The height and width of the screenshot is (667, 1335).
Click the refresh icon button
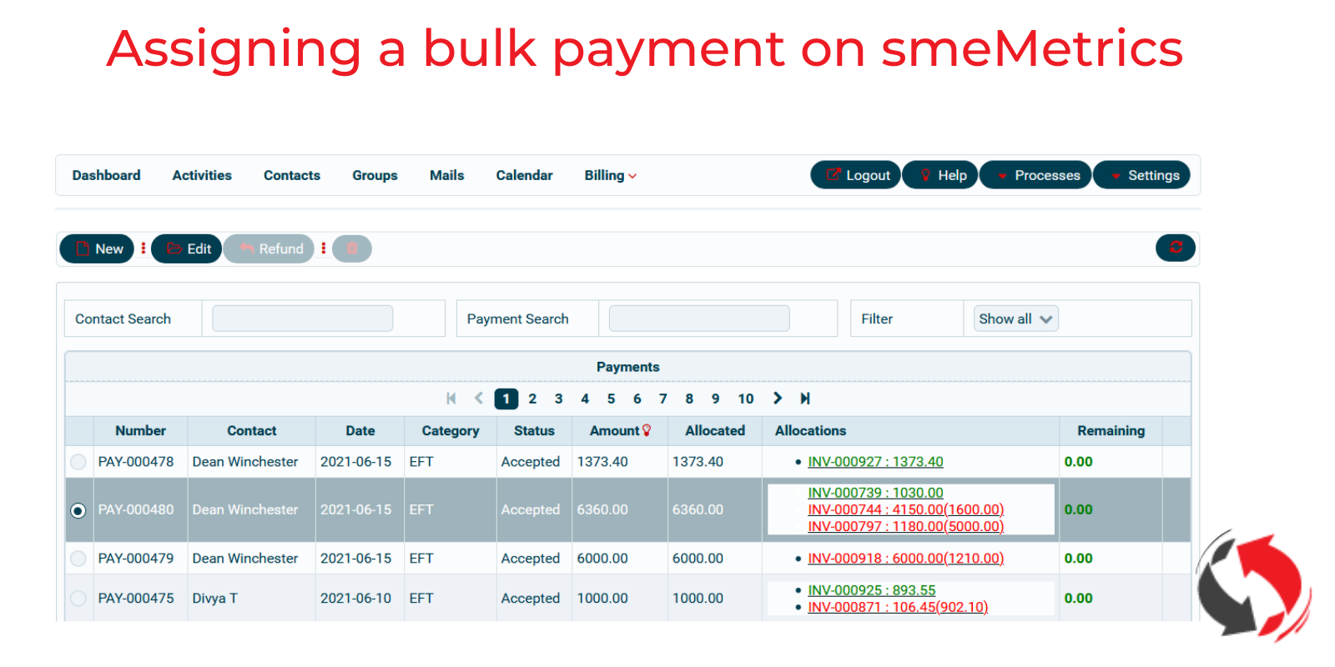click(1175, 248)
